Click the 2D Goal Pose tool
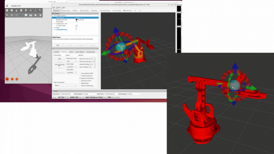This screenshot has width=274, height=154. 117,11
